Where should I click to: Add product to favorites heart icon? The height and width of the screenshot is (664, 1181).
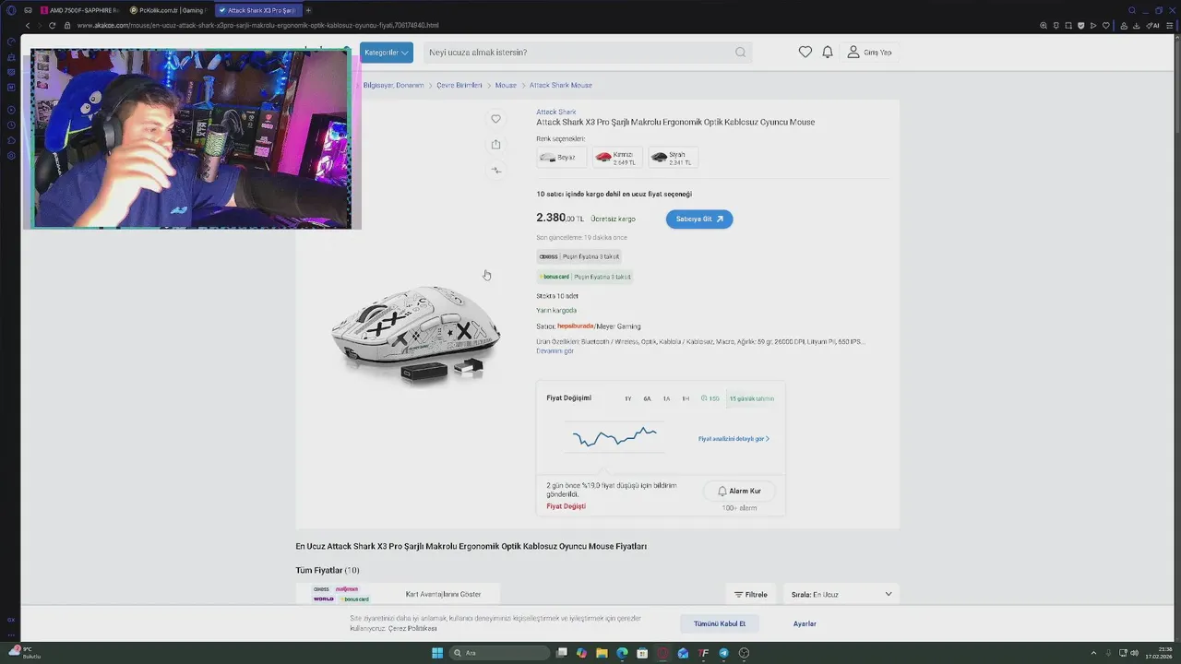point(495,119)
